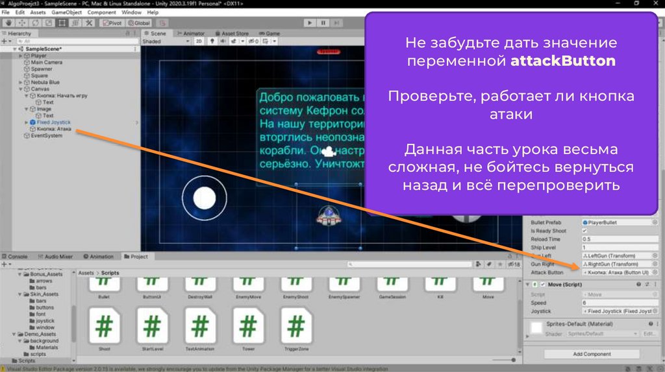665x372 pixels.
Task: Select the Shoot script asset
Action: click(105, 330)
